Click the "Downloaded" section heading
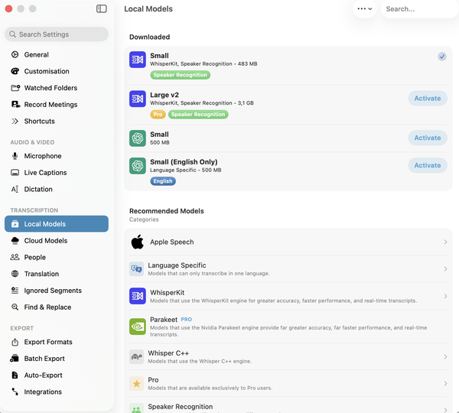 pyautogui.click(x=150, y=37)
